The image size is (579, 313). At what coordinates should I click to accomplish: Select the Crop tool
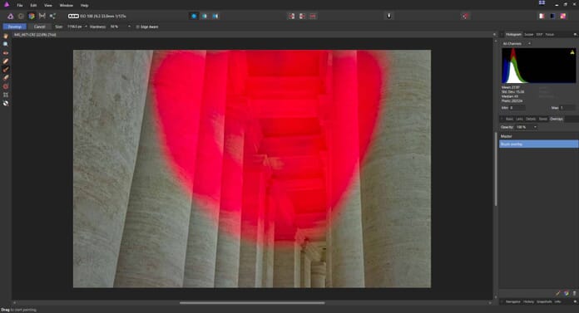coord(6,95)
